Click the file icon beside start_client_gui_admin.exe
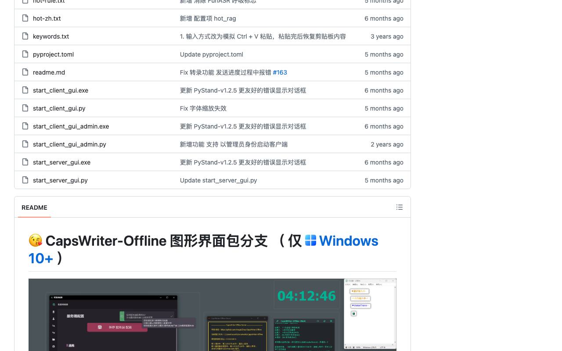Image resolution: width=562 pixels, height=351 pixels. click(25, 126)
